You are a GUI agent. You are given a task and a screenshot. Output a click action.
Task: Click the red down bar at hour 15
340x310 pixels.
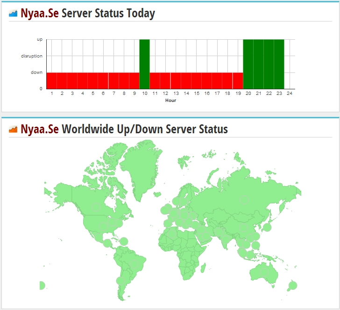(197, 81)
